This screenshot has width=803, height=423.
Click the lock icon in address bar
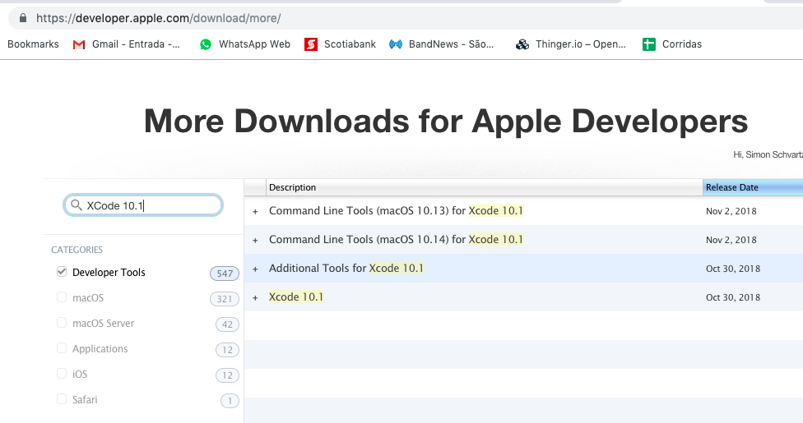click(21, 17)
